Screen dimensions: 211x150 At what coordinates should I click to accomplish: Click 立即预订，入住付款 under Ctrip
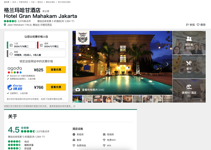[x=19, y=93]
